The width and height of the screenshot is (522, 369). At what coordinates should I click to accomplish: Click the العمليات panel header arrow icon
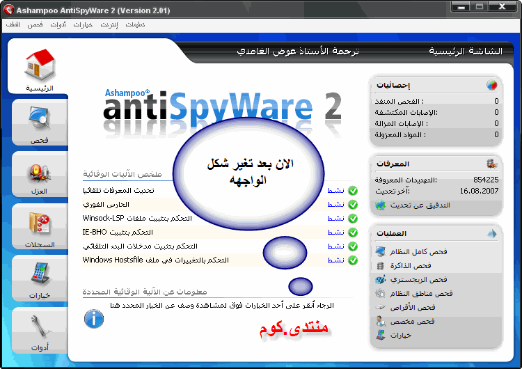point(492,233)
